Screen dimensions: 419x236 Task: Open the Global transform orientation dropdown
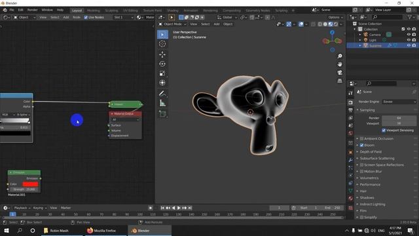227,18
